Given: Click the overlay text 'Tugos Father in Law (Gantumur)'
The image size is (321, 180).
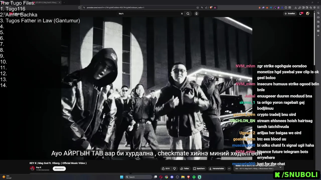Looking at the screenshot, I should [43, 20].
